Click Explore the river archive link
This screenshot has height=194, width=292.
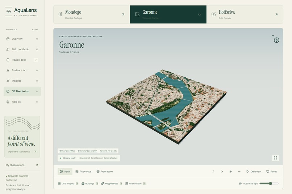pos(22,152)
